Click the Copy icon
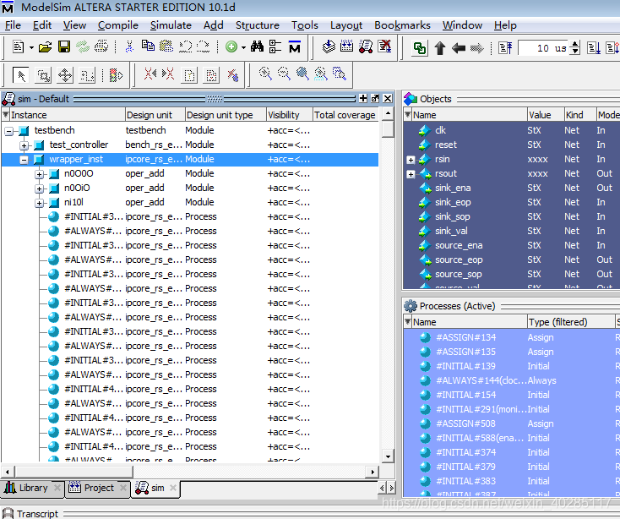 148,46
